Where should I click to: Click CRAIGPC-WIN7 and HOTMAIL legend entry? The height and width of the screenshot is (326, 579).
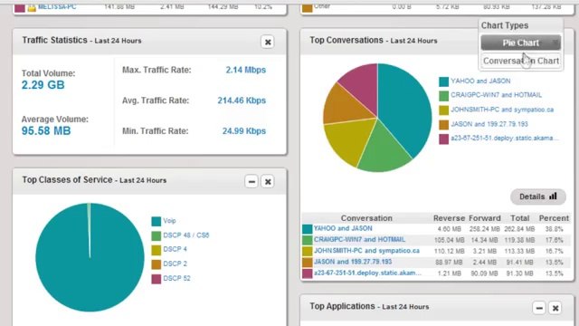point(496,95)
